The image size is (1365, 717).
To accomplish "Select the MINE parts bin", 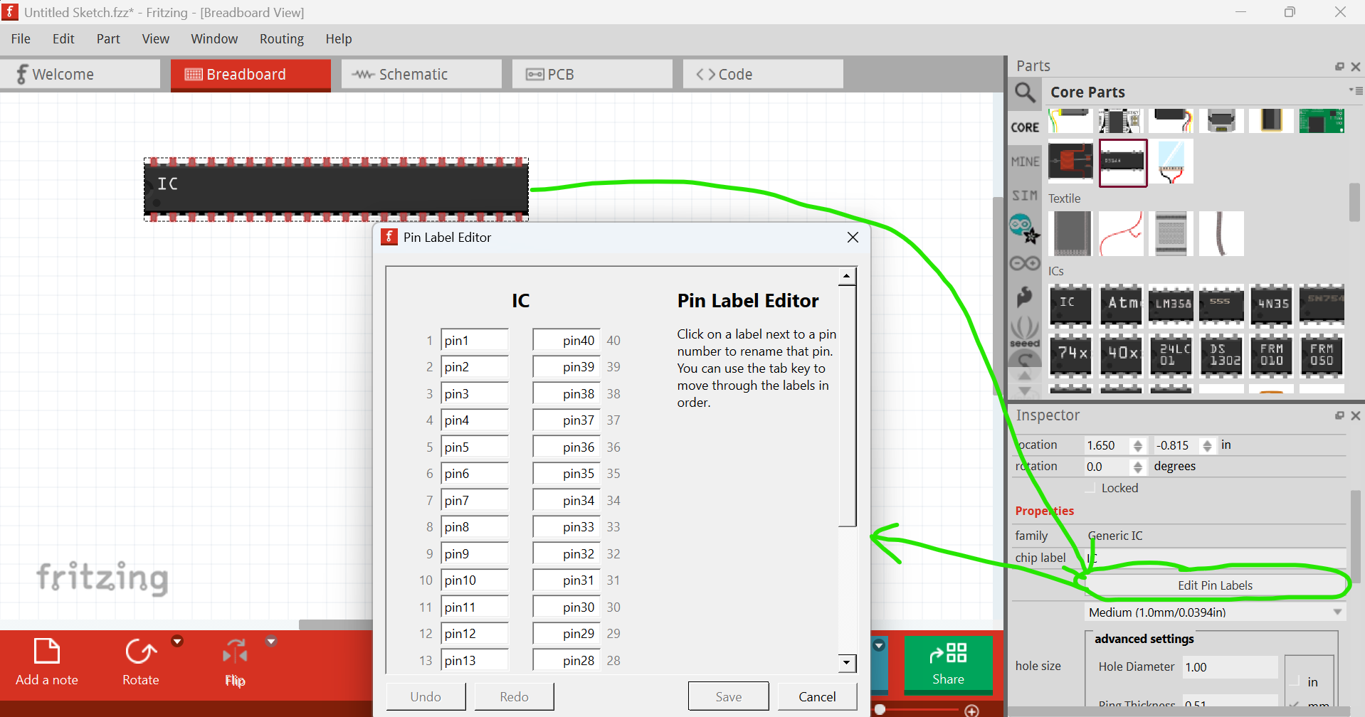I will (1025, 161).
